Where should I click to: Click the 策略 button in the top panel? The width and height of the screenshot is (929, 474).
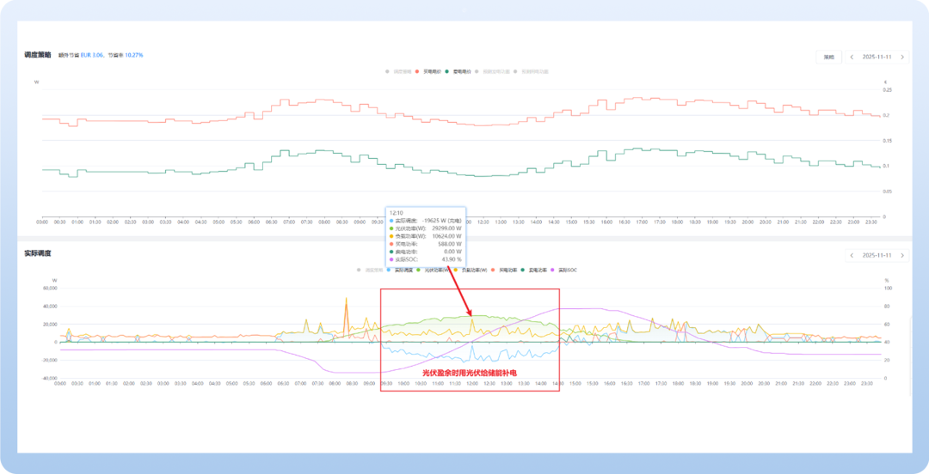pyautogui.click(x=828, y=57)
